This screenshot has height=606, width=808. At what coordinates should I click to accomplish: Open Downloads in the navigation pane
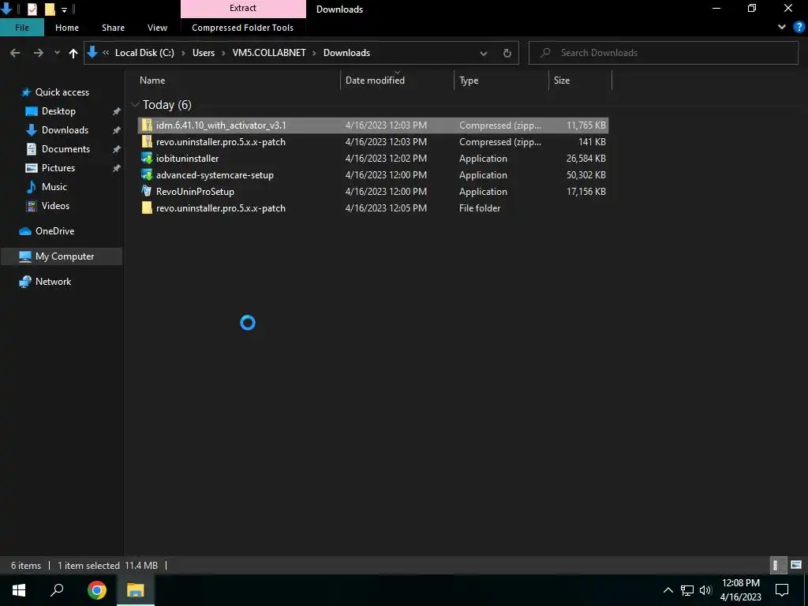pos(65,130)
